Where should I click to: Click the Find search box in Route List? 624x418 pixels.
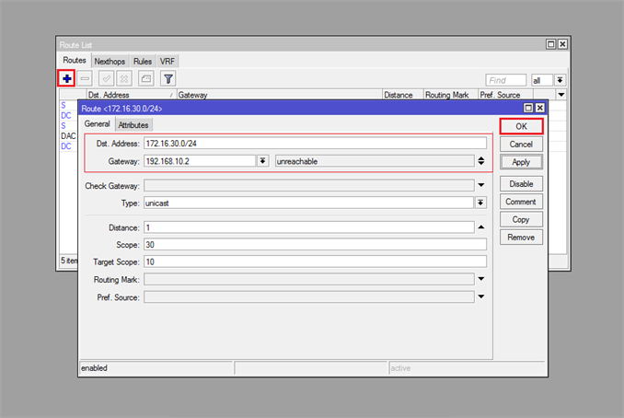(506, 80)
